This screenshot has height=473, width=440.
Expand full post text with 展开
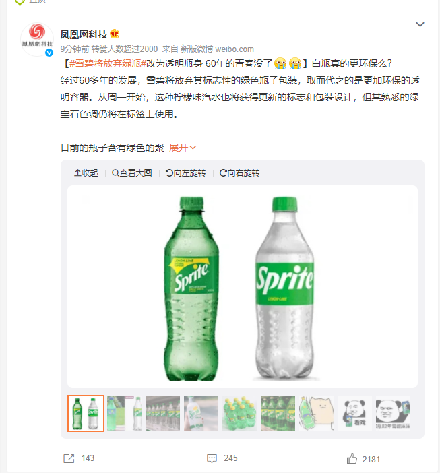coord(183,148)
